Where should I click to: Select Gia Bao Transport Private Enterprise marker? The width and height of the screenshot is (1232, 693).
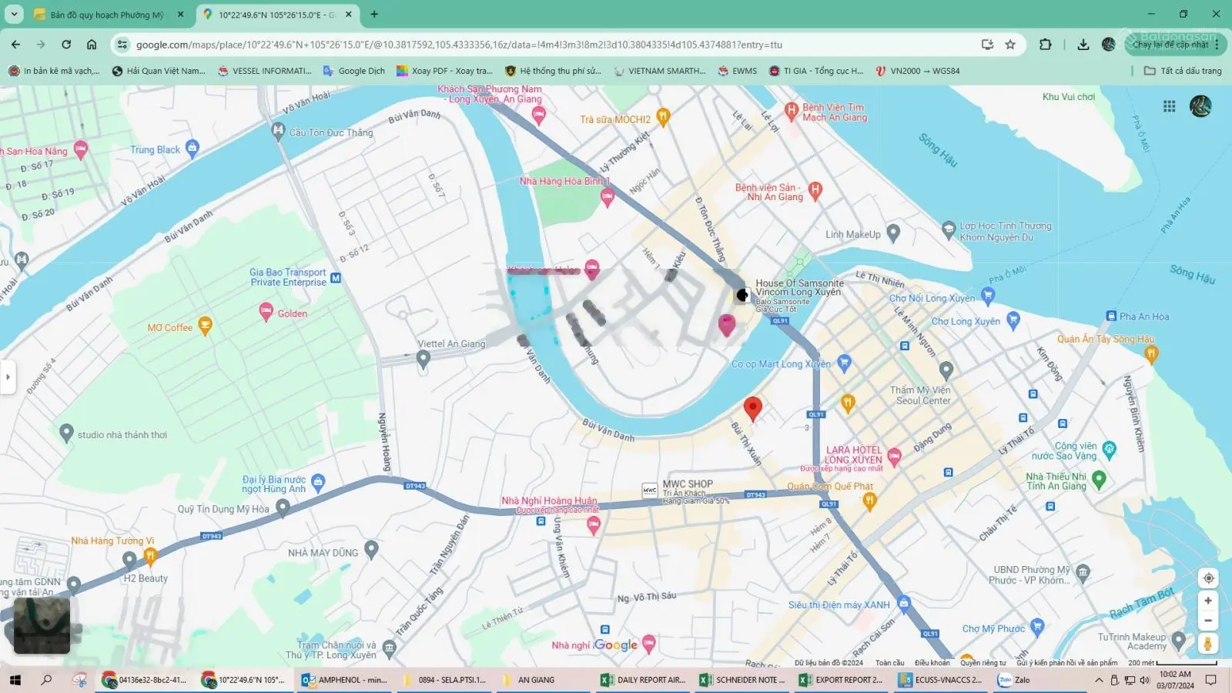[x=336, y=278]
